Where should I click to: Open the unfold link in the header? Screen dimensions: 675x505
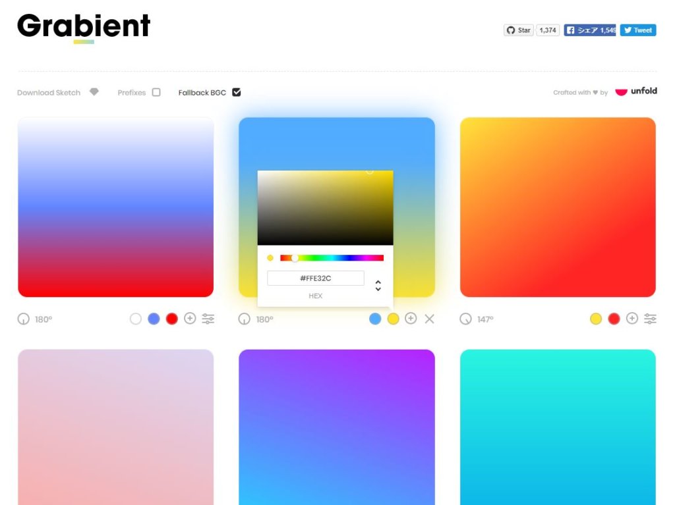coord(636,92)
